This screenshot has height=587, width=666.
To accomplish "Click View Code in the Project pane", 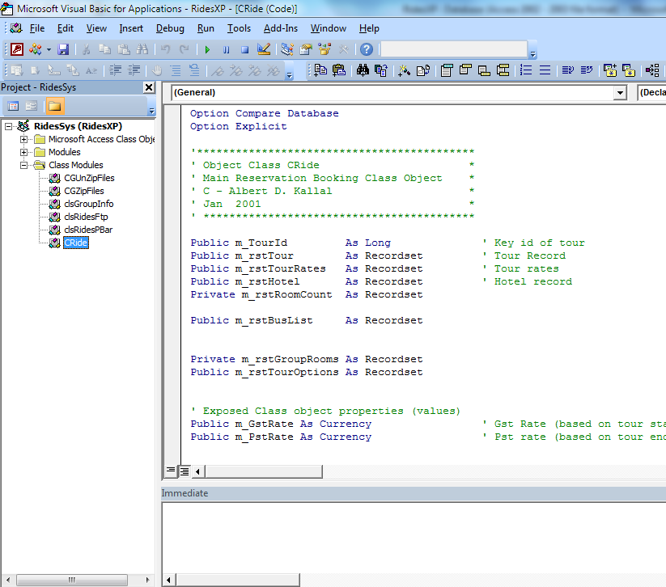I will 13,106.
